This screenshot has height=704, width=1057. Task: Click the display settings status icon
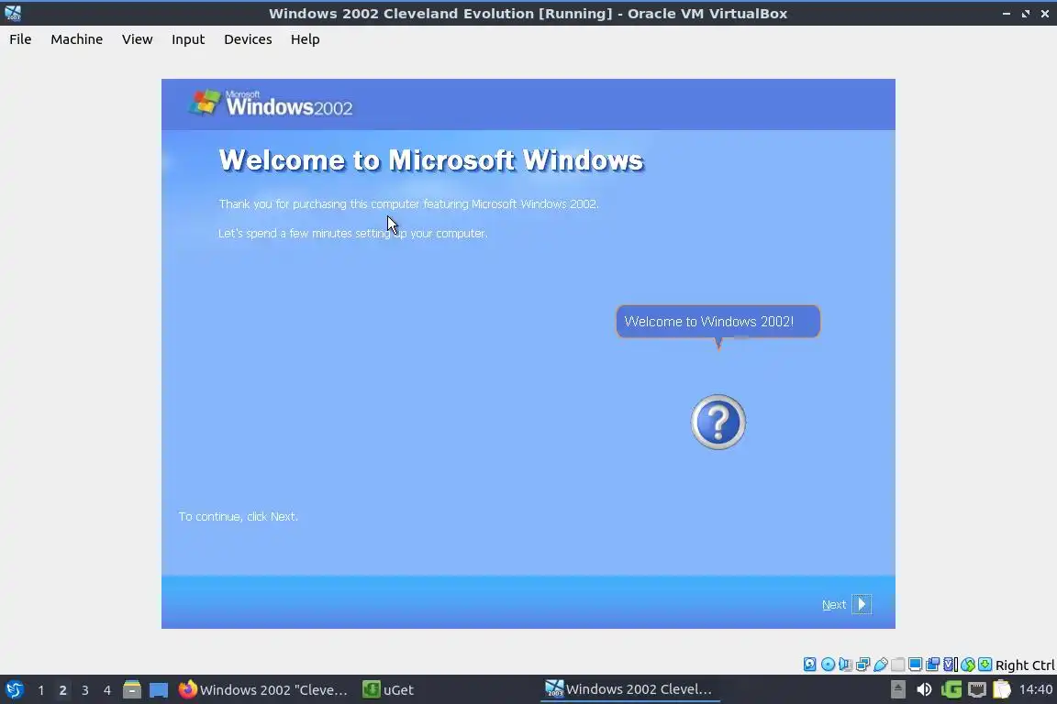pos(916,665)
